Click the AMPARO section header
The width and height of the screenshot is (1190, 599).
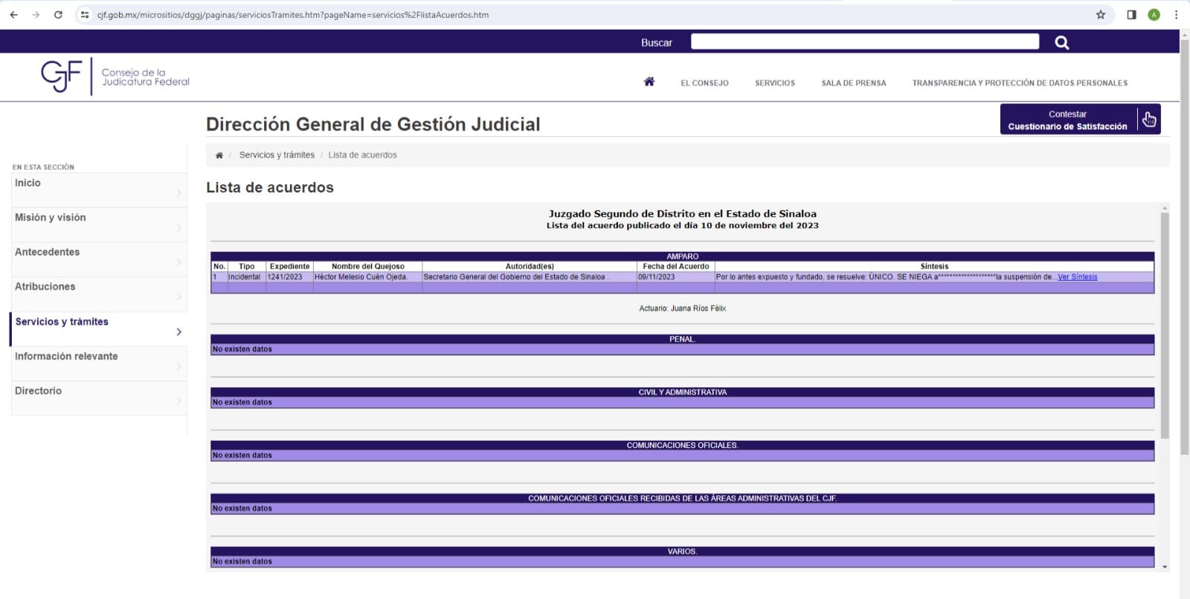point(682,256)
